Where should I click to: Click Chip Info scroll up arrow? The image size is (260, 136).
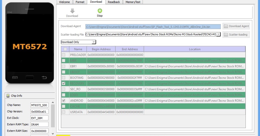pos(53,102)
